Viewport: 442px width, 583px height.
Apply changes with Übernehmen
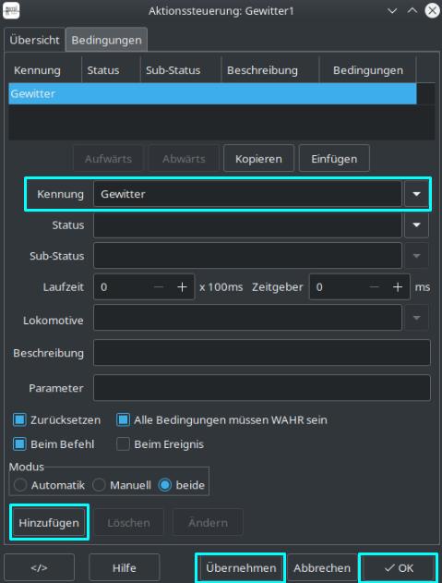click(x=241, y=568)
